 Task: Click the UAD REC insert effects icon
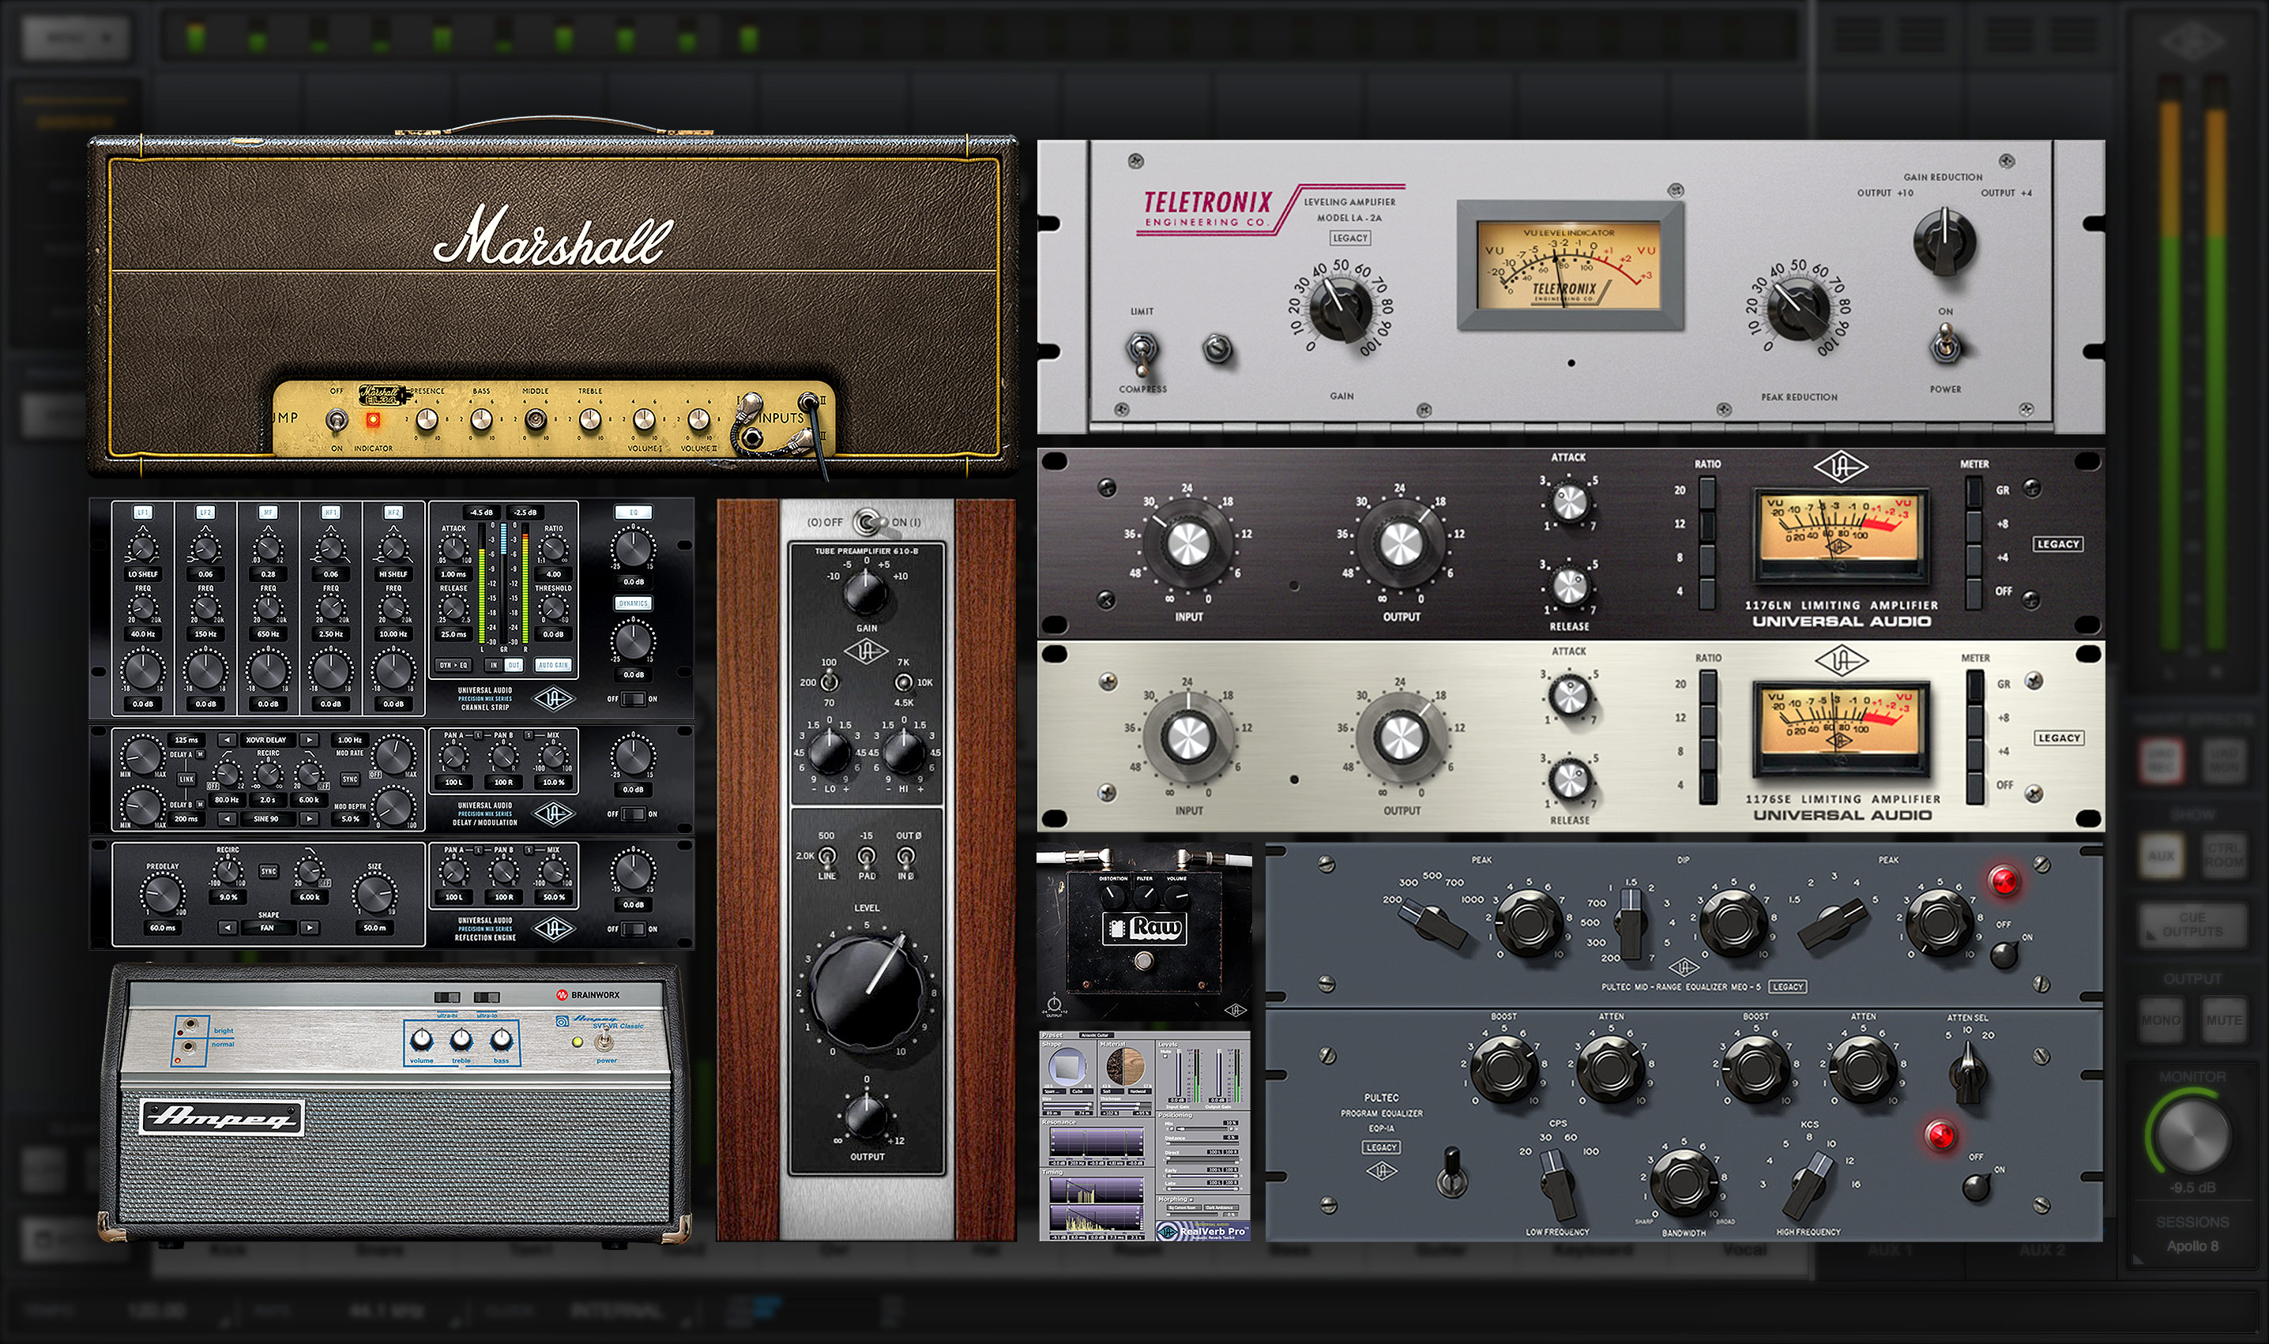click(2162, 760)
